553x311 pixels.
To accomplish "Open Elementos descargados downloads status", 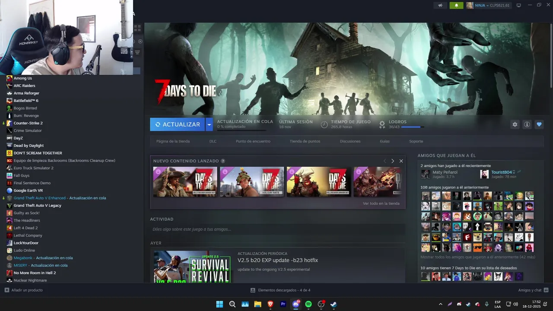I will click(280, 290).
